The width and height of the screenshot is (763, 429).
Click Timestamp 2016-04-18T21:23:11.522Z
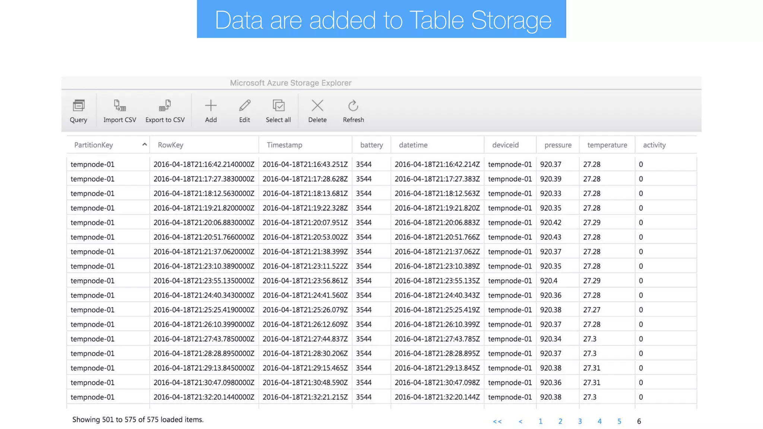[x=305, y=266]
